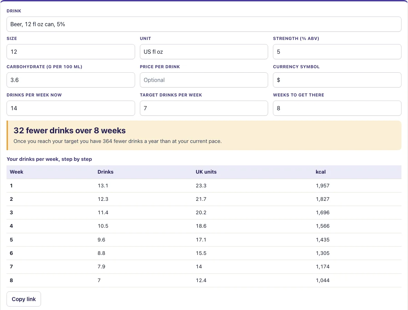
Task: Click the Copy link button
Action: 24,299
